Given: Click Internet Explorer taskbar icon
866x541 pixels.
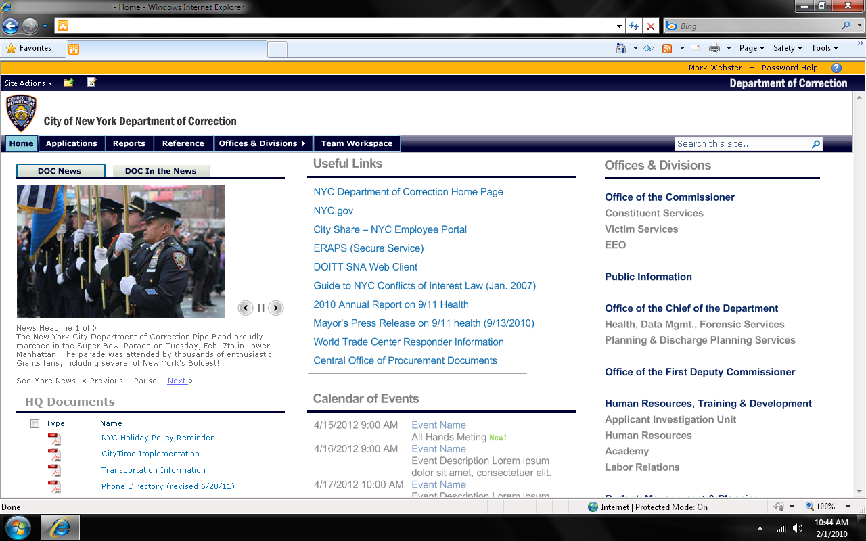Looking at the screenshot, I should 60,527.
